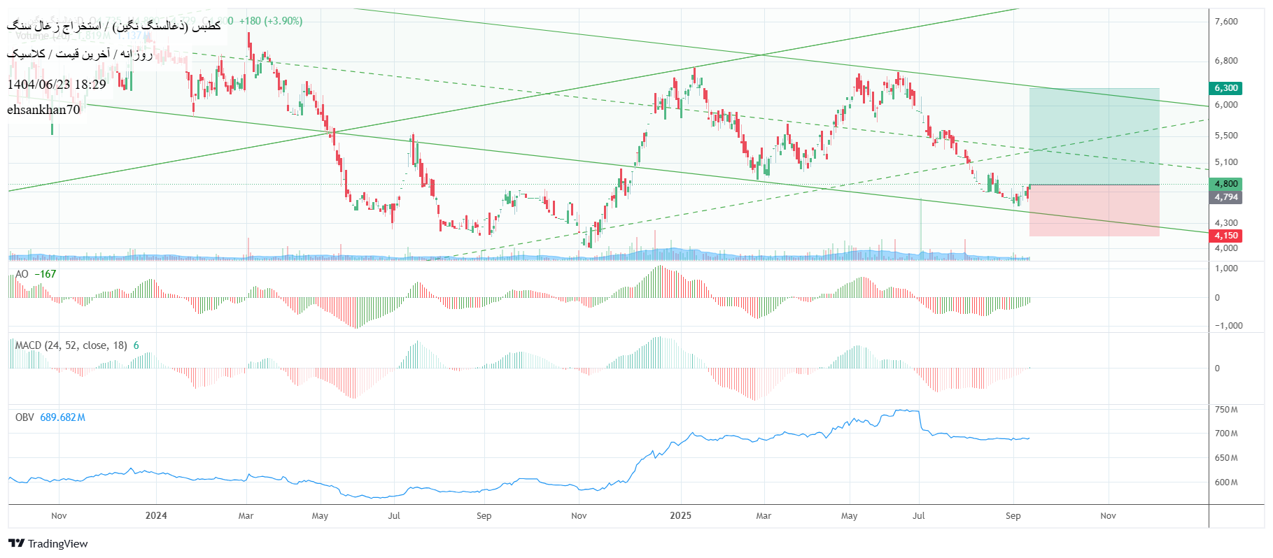Click the green 4,800 entry price label
Screen dimensions: 1273x558
click(x=1225, y=184)
